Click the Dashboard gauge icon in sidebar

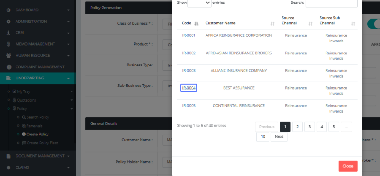click(x=9, y=10)
